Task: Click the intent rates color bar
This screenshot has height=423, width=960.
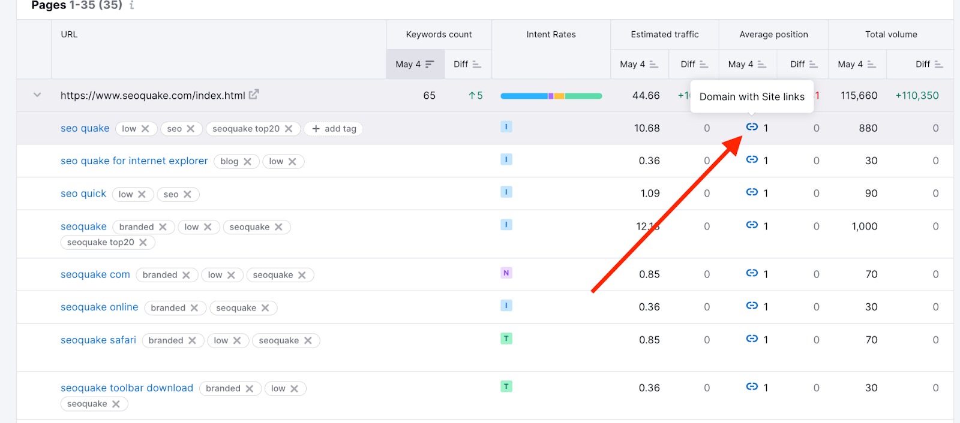Action: [551, 96]
